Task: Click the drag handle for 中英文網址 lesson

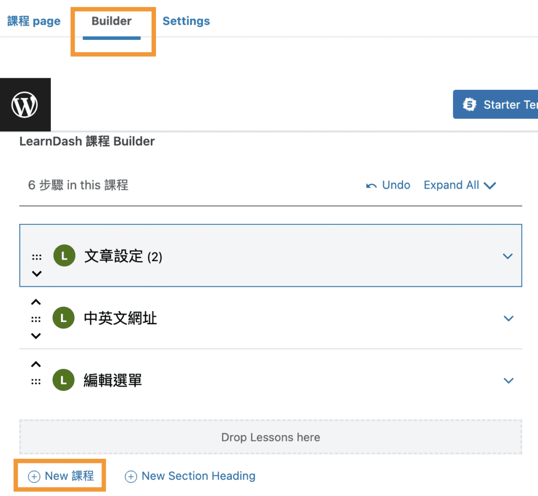Action: (x=36, y=318)
